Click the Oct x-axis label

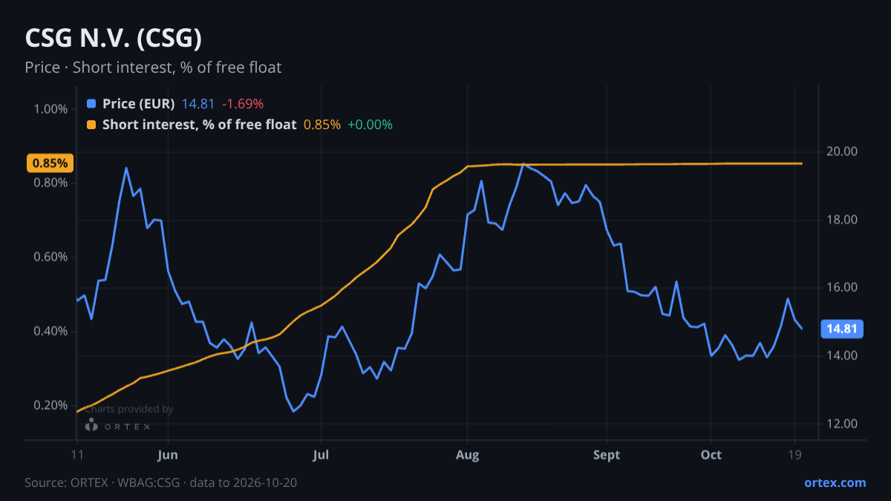click(711, 455)
